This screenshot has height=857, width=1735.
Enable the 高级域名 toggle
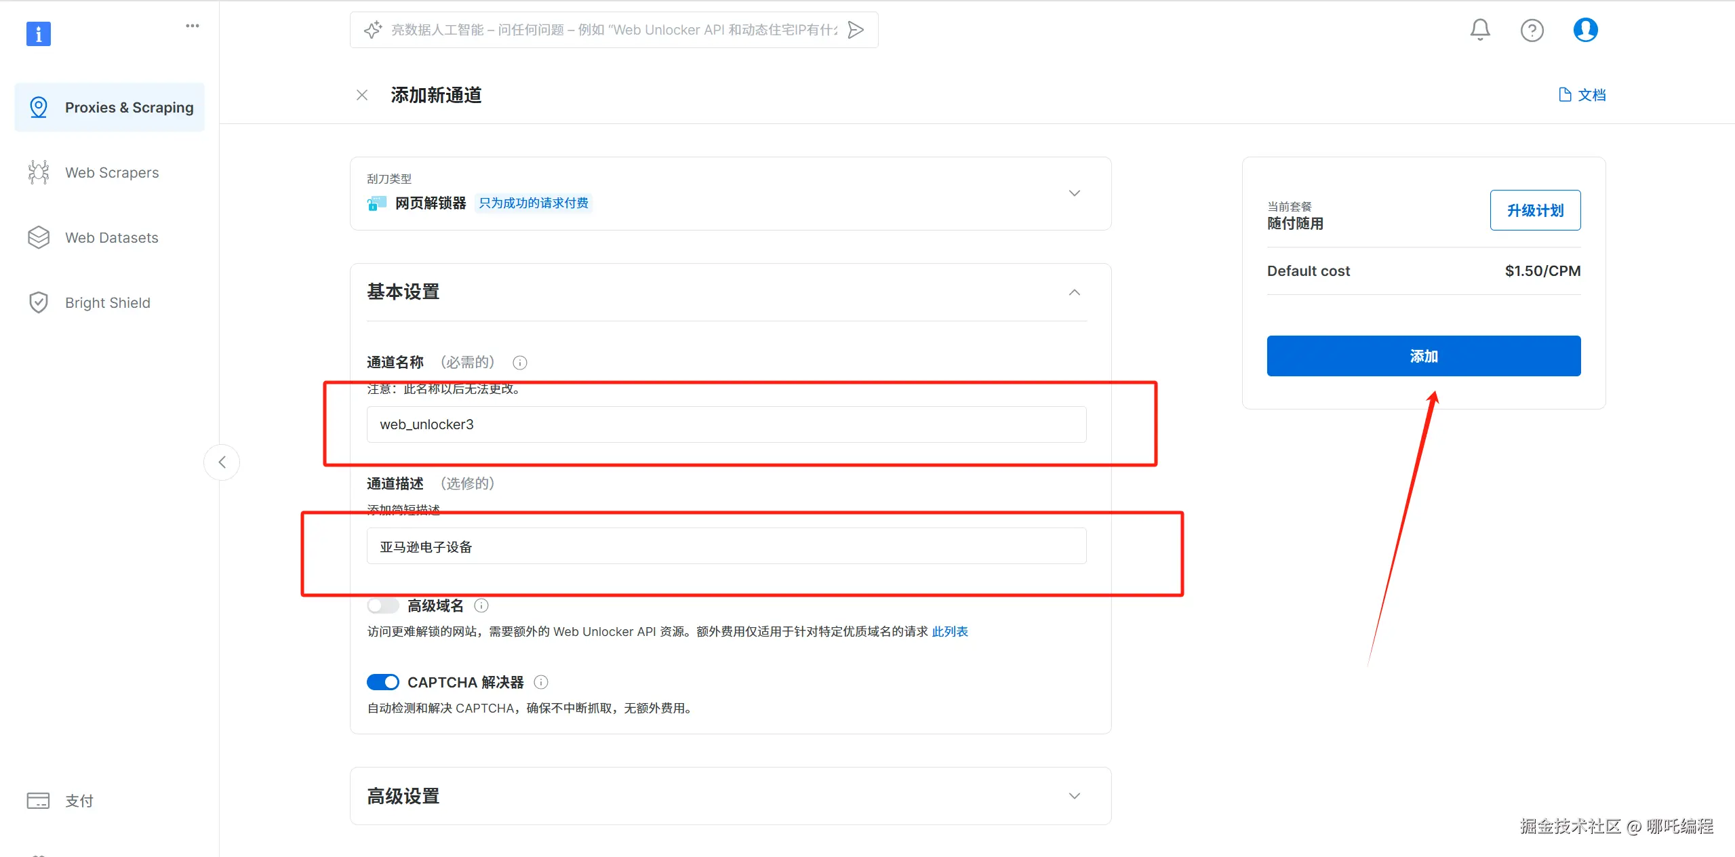pos(383,605)
